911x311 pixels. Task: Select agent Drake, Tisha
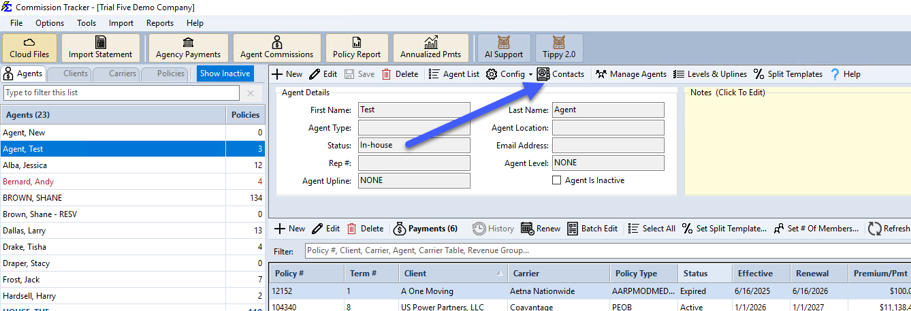[133, 247]
